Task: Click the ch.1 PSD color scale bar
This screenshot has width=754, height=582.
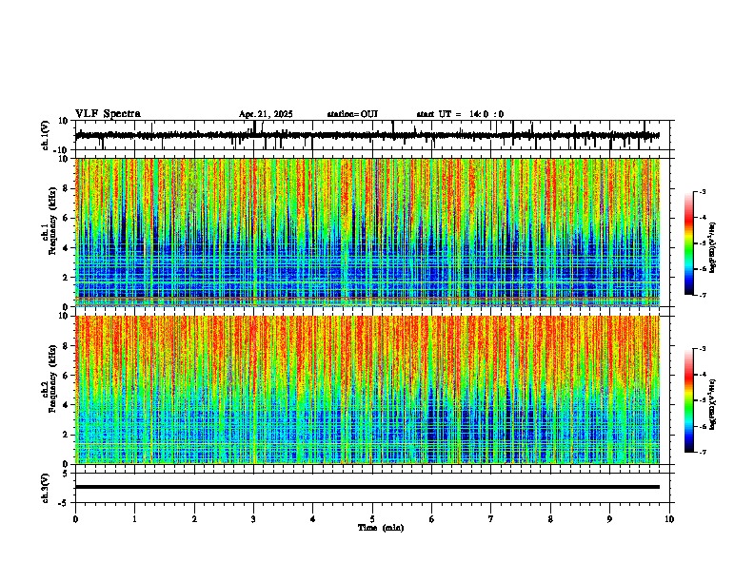Action: (x=688, y=243)
